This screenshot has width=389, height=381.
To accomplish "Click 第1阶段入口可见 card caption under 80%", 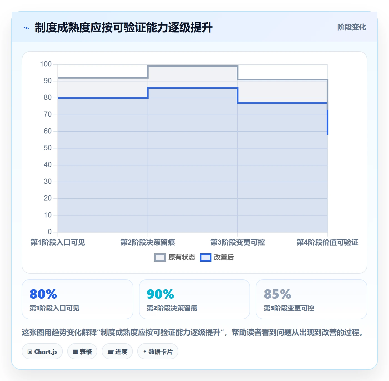I will 54,308.
